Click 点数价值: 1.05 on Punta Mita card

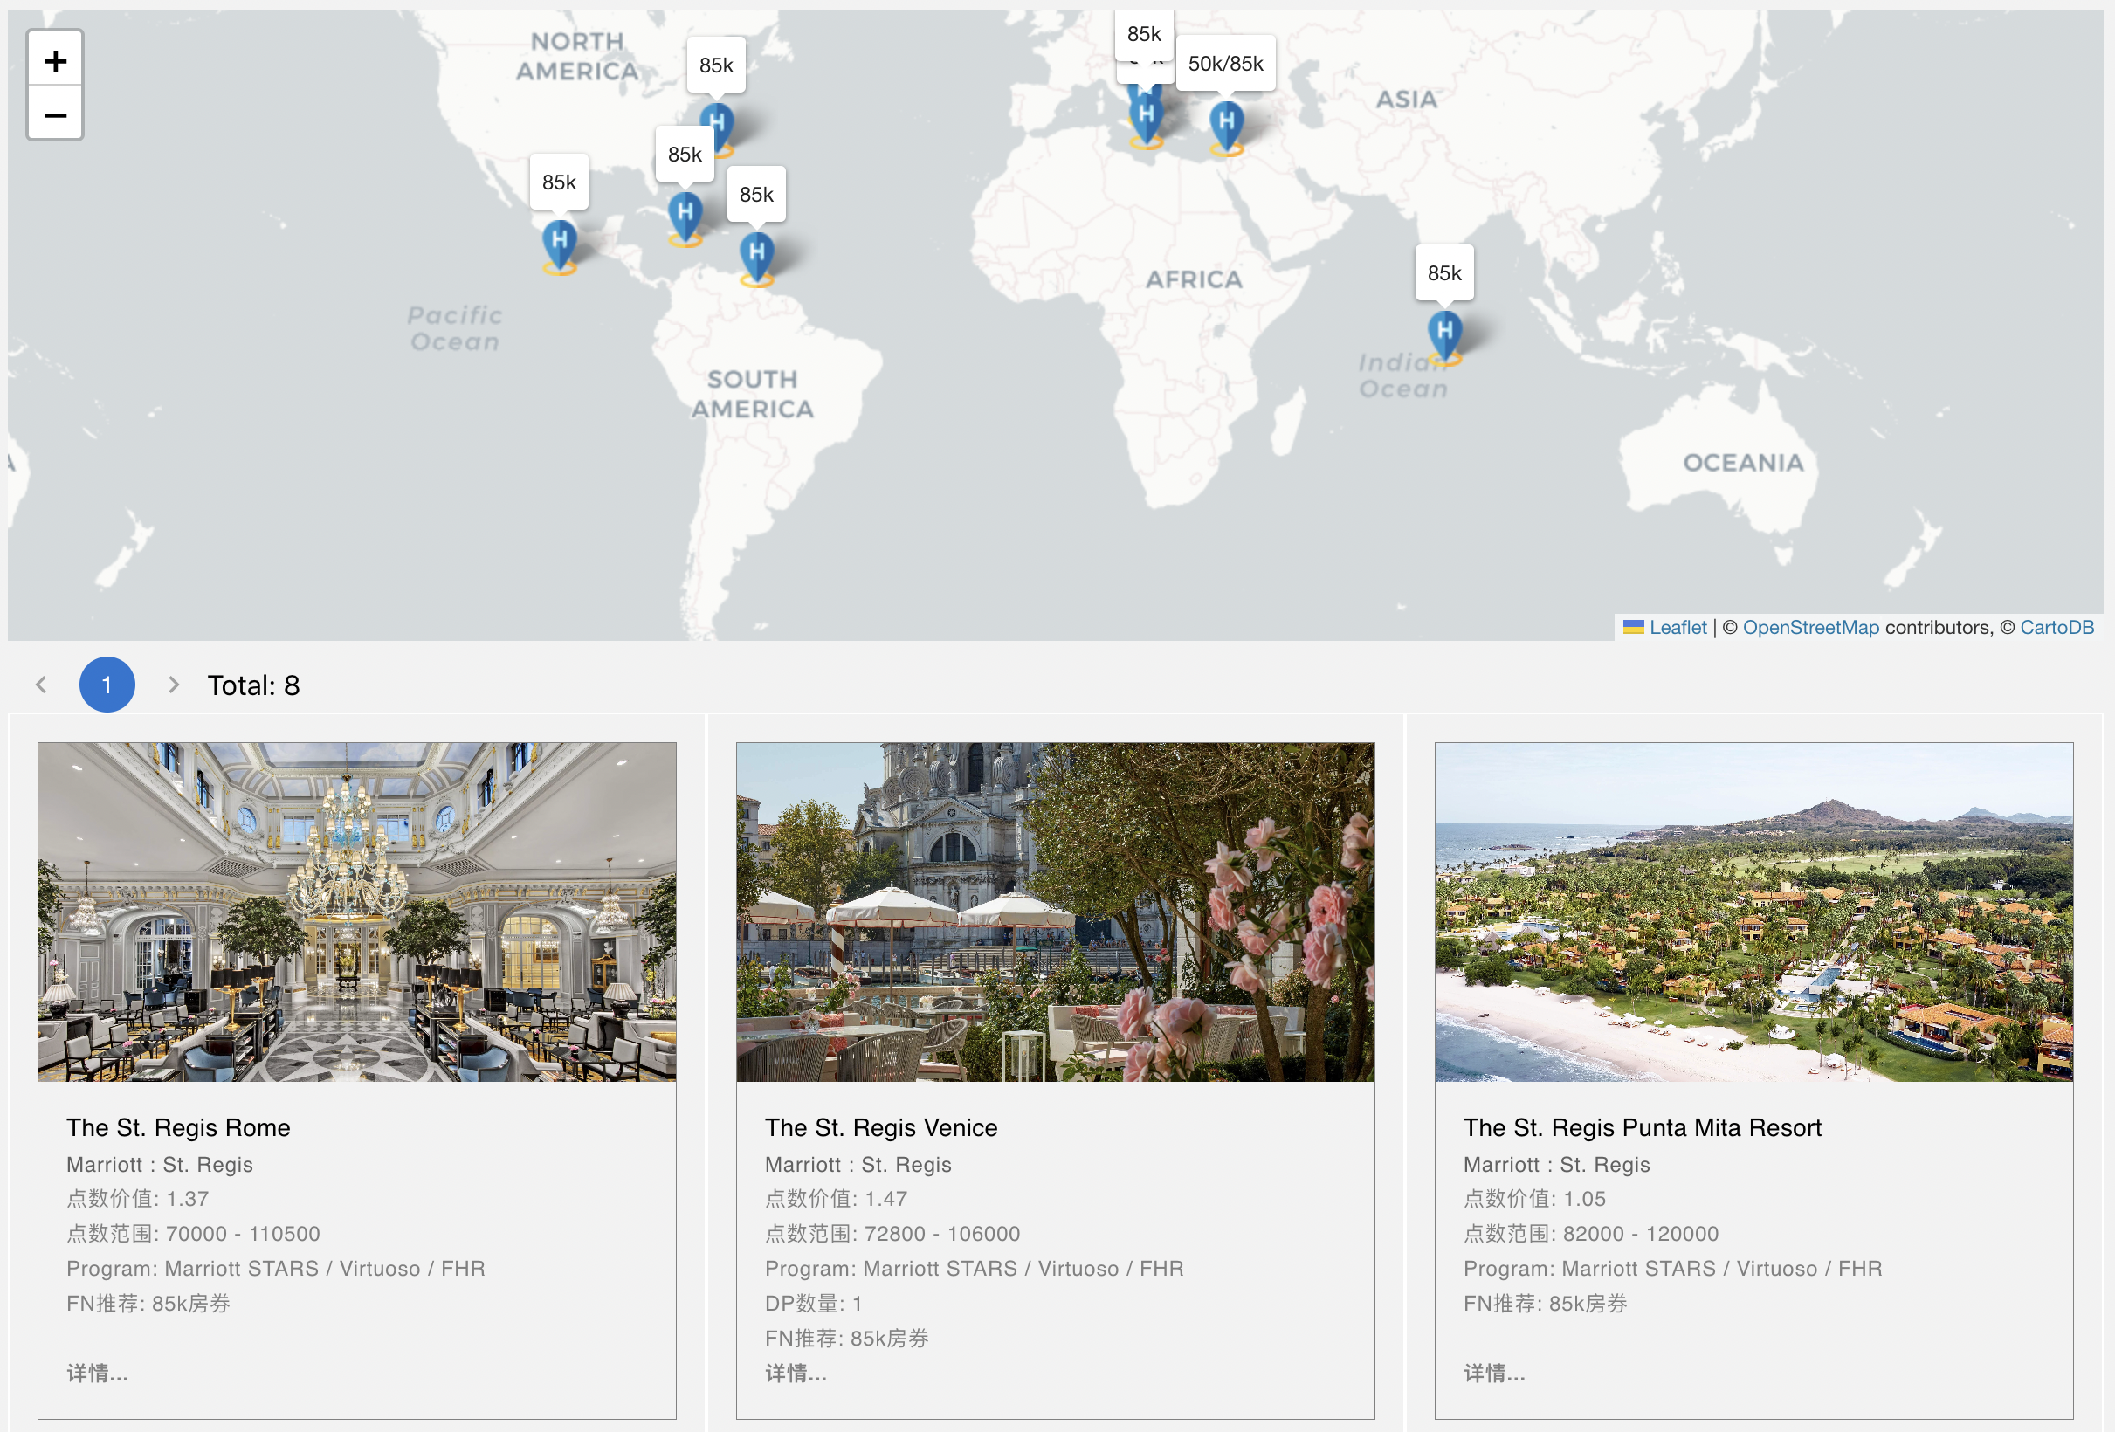1534,1198
